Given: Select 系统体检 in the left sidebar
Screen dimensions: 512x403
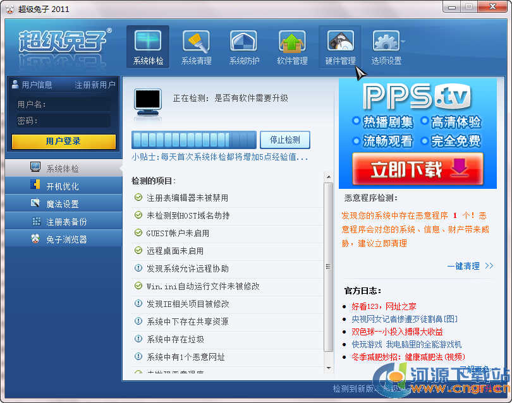Looking at the screenshot, I should [x=64, y=169].
